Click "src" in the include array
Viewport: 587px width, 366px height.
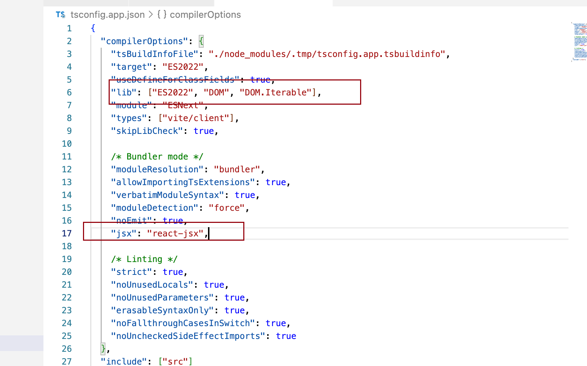point(175,361)
